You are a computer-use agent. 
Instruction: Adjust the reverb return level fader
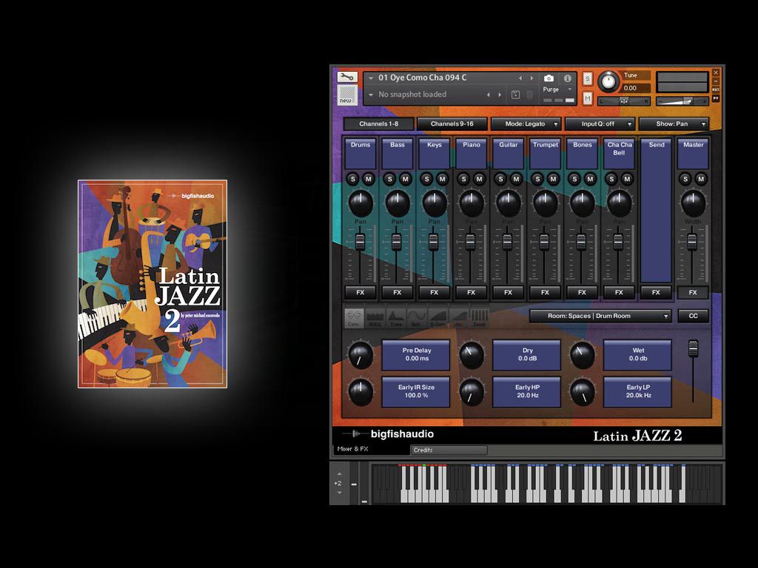693,348
